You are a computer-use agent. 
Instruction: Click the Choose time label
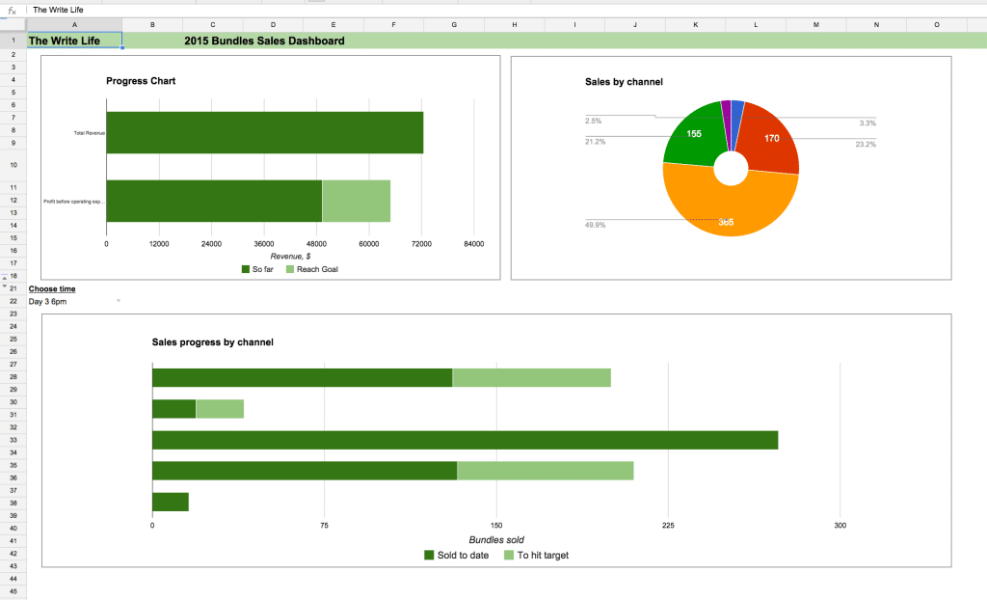pyautogui.click(x=52, y=288)
